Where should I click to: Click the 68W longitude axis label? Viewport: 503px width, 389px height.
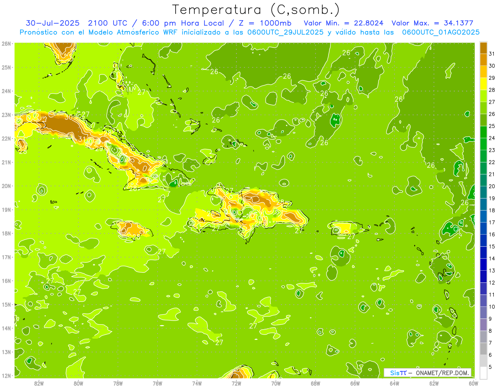[x=315, y=383]
